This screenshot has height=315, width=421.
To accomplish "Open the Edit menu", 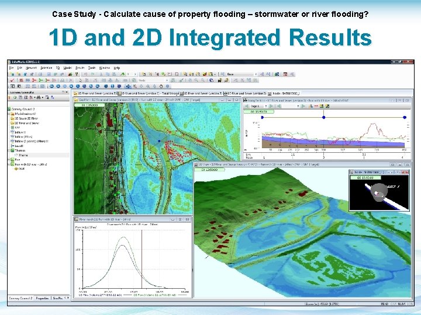I will (x=20, y=68).
